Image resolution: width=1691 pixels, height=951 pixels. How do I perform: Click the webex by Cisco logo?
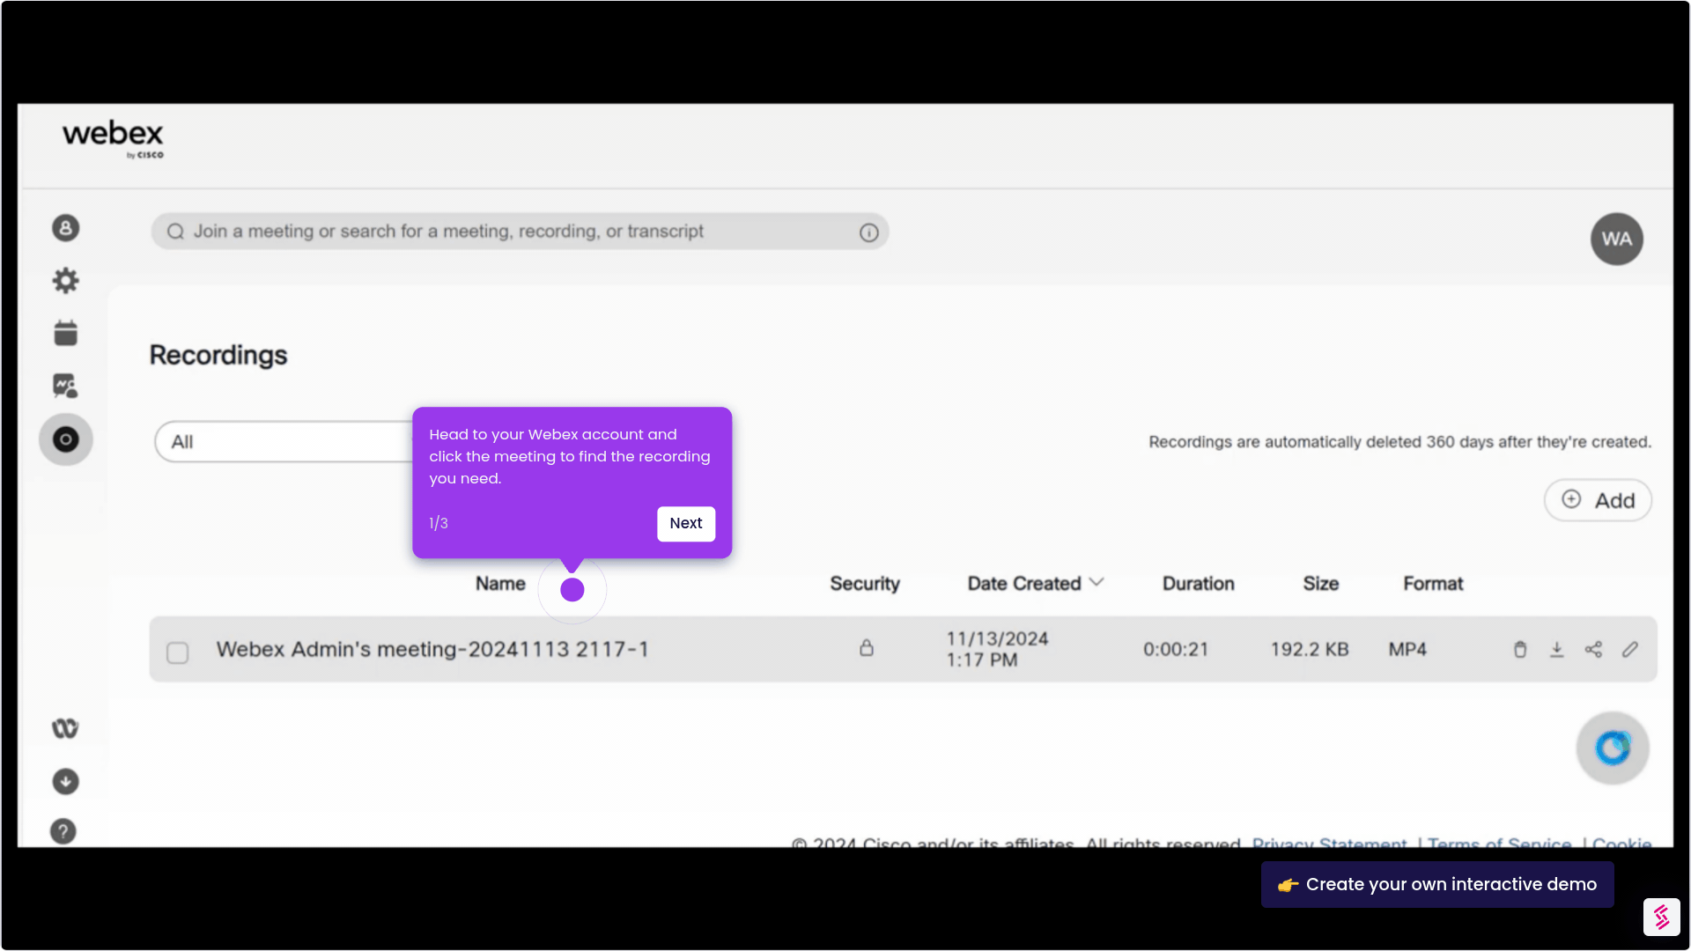click(x=113, y=138)
